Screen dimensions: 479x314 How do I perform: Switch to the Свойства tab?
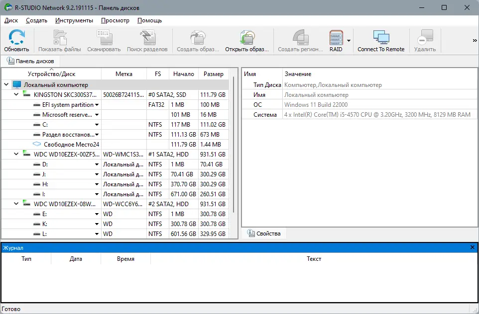tap(264, 233)
